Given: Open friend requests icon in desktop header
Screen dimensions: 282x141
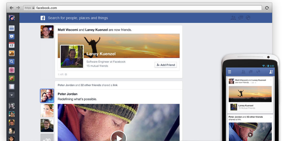Looking at the screenshot, I should 233,18.
